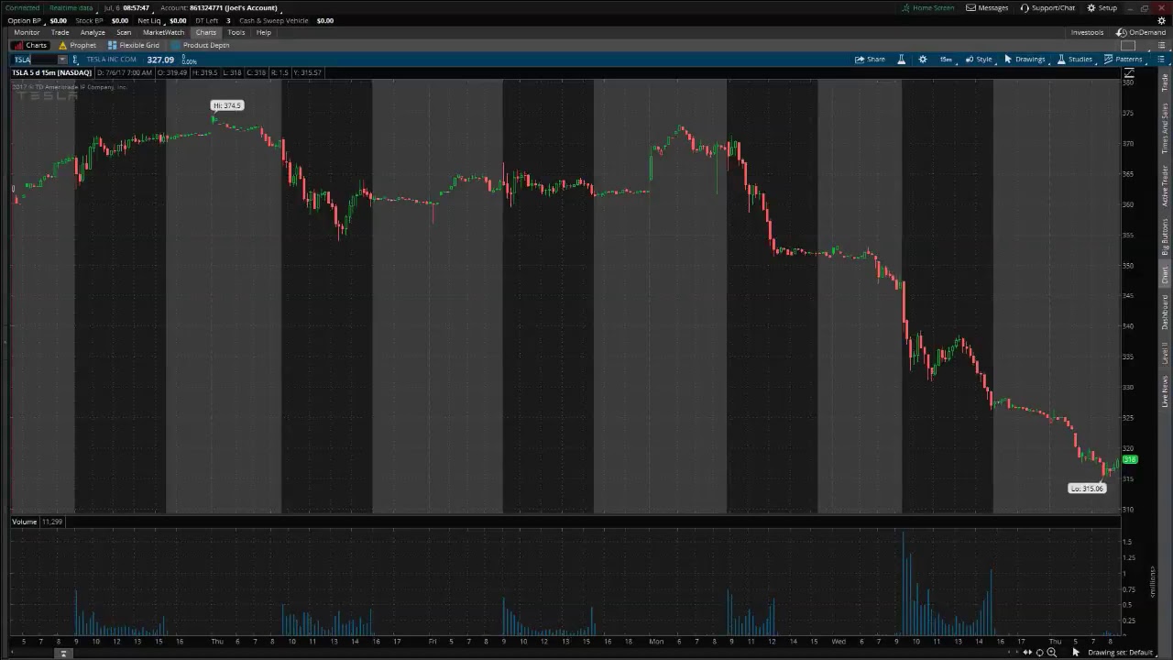This screenshot has width=1173, height=660.
Task: Click the TSLA 5 d 15m chart title
Action: (52, 72)
